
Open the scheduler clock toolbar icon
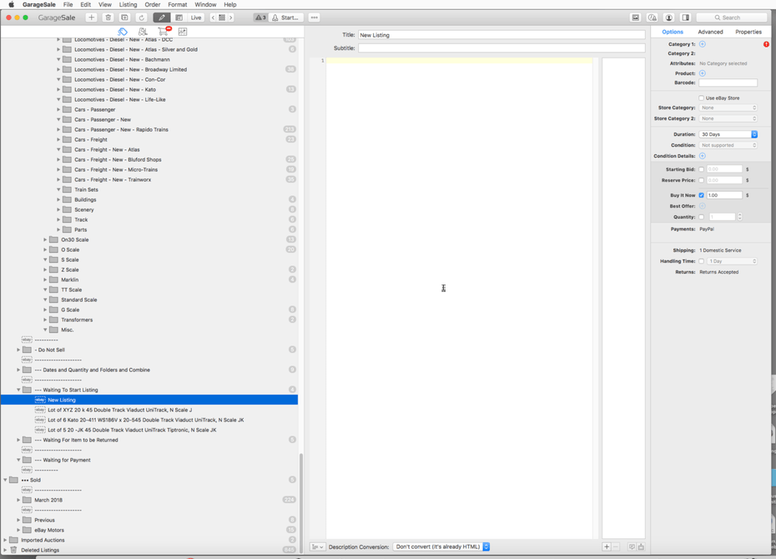click(x=653, y=18)
